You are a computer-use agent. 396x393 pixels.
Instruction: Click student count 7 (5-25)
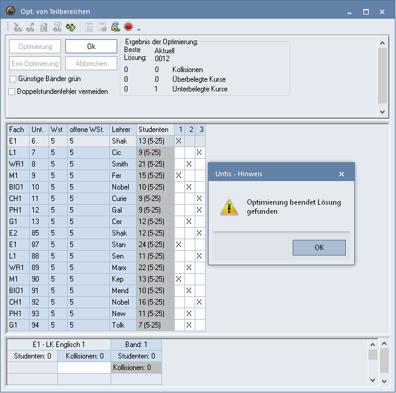[155, 325]
